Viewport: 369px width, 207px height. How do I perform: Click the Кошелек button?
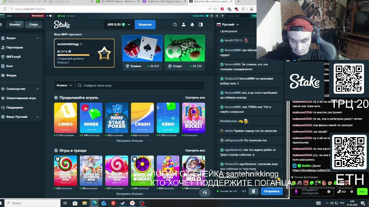pyautogui.click(x=145, y=24)
